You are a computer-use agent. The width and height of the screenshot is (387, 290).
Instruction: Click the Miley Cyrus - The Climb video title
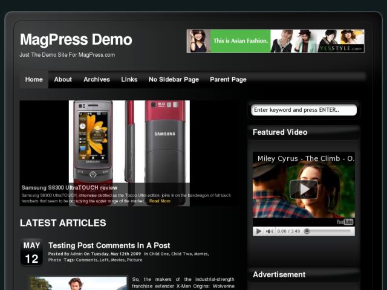306,158
